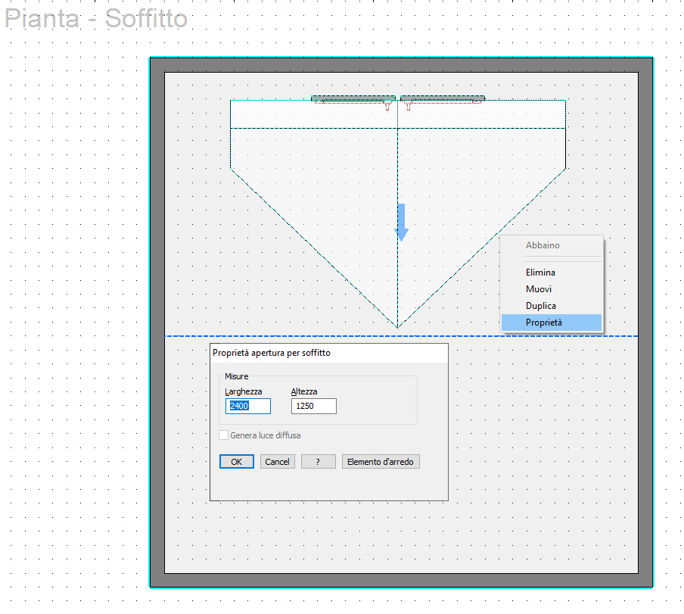Click the Pianta - Soffitto view title
Screen dimensions: 684x614
96,19
